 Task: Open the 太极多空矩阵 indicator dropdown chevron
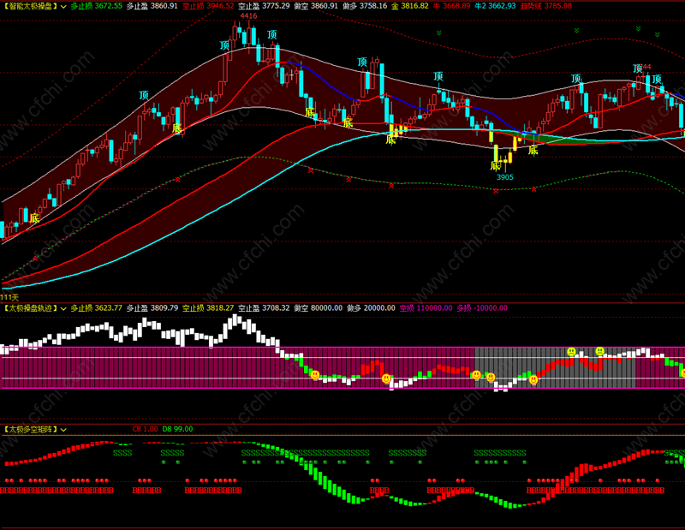pos(63,430)
